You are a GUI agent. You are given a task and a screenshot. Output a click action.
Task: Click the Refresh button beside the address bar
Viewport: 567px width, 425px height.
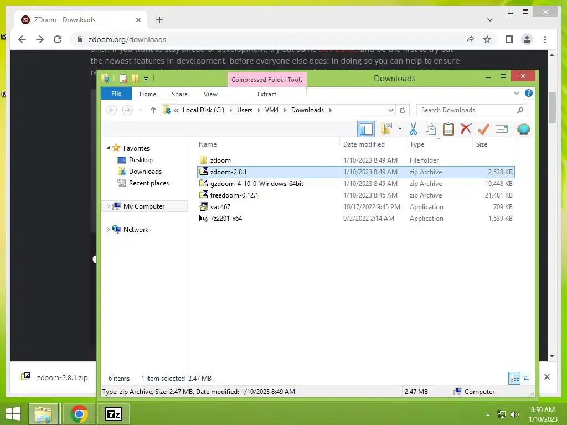point(403,110)
